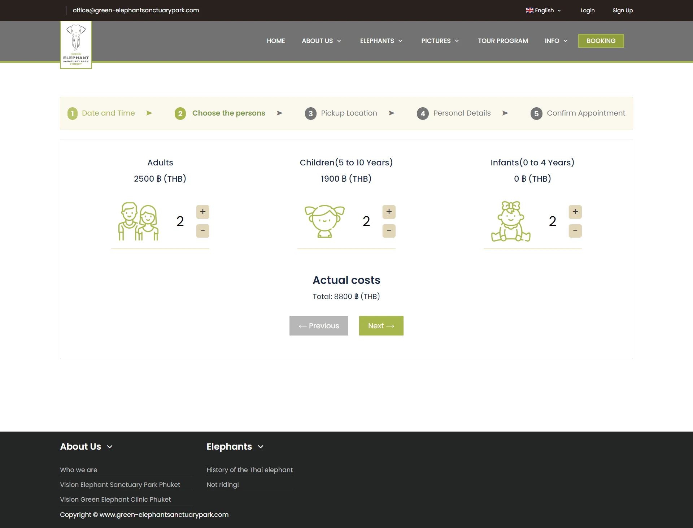This screenshot has height=528, width=693.
Task: Decrease the Infants count with minus button
Action: point(575,231)
